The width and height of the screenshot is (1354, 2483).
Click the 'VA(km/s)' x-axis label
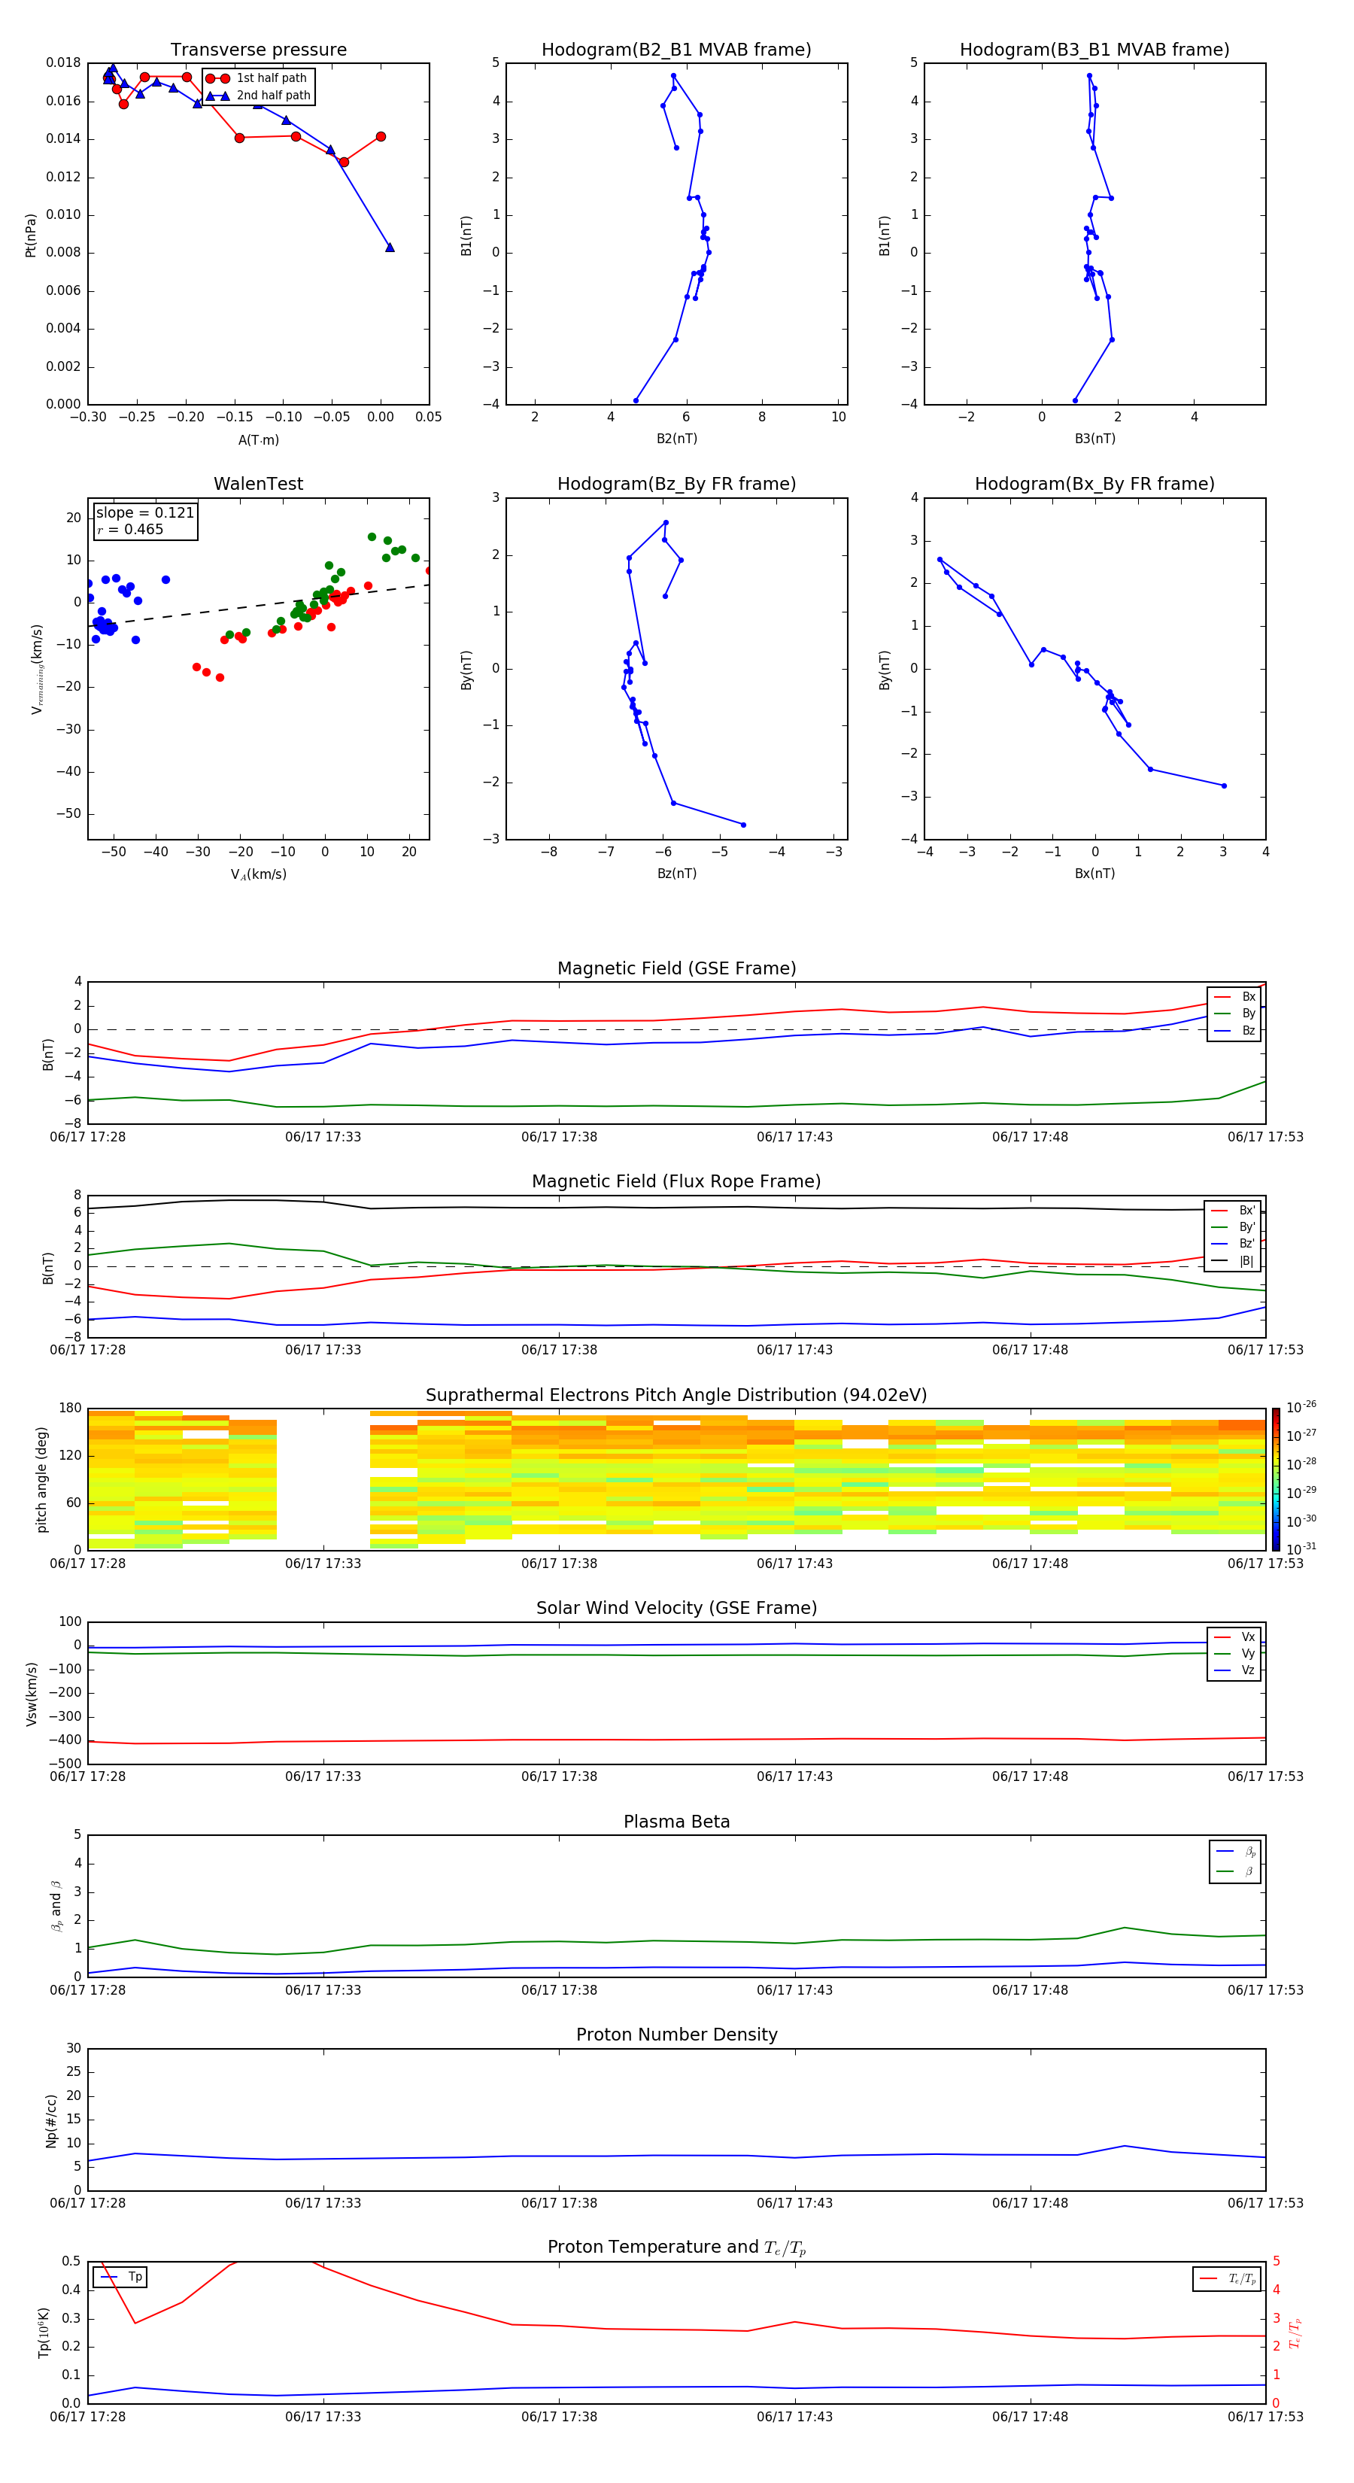click(258, 874)
